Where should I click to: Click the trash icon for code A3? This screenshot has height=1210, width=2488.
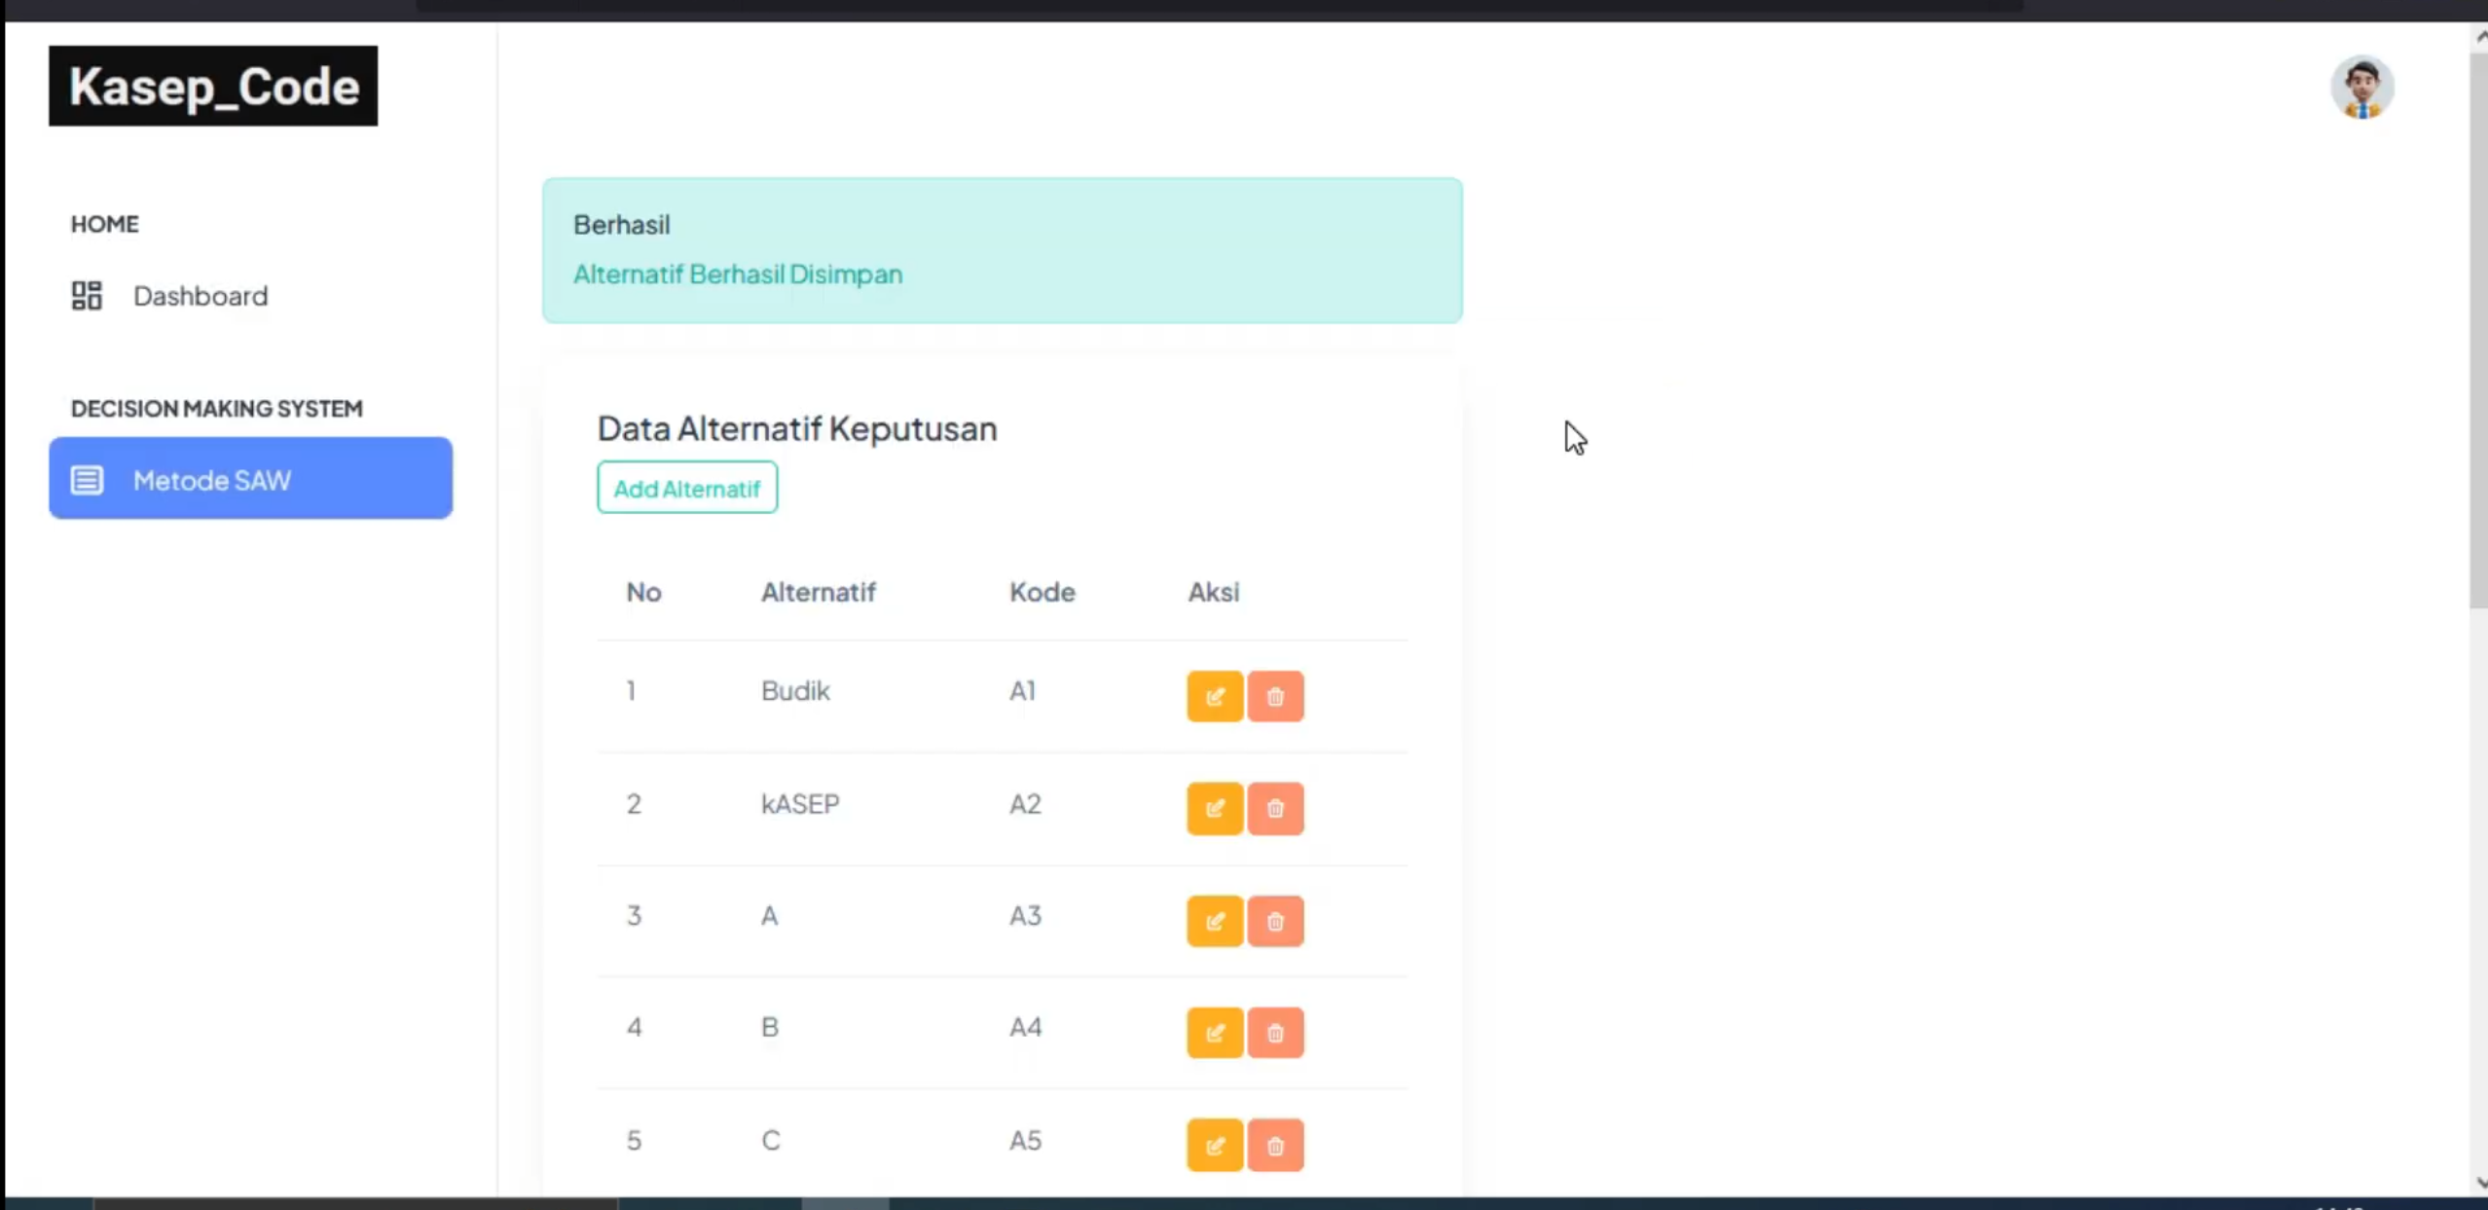[x=1275, y=921]
